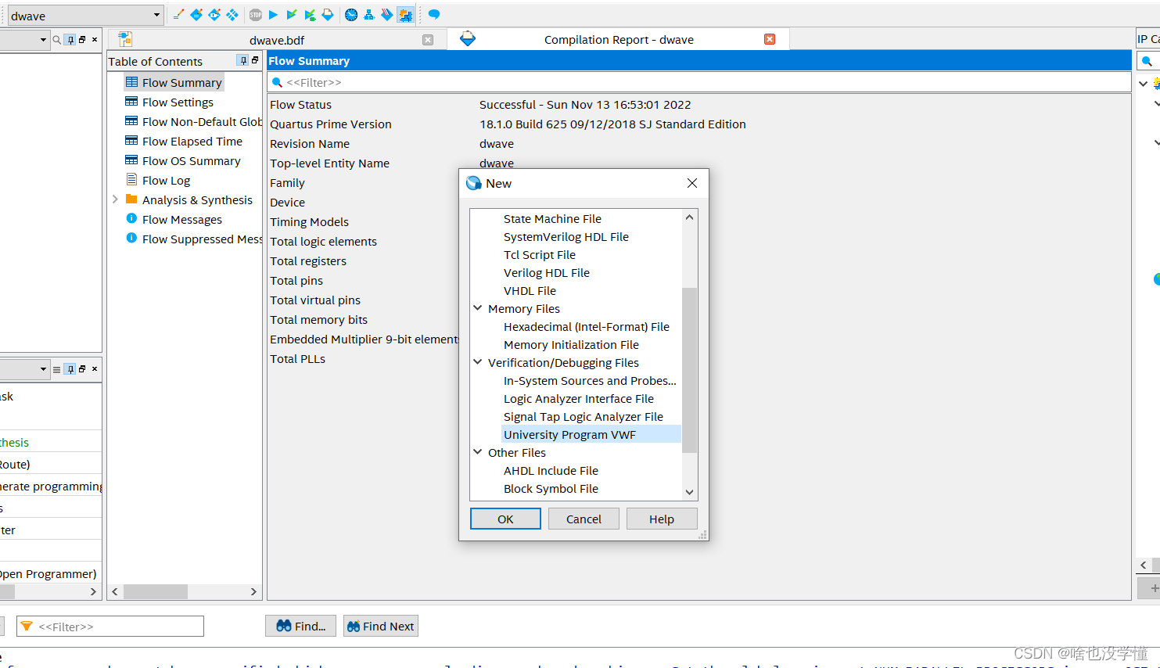Close the Compilation Report tab

770,39
